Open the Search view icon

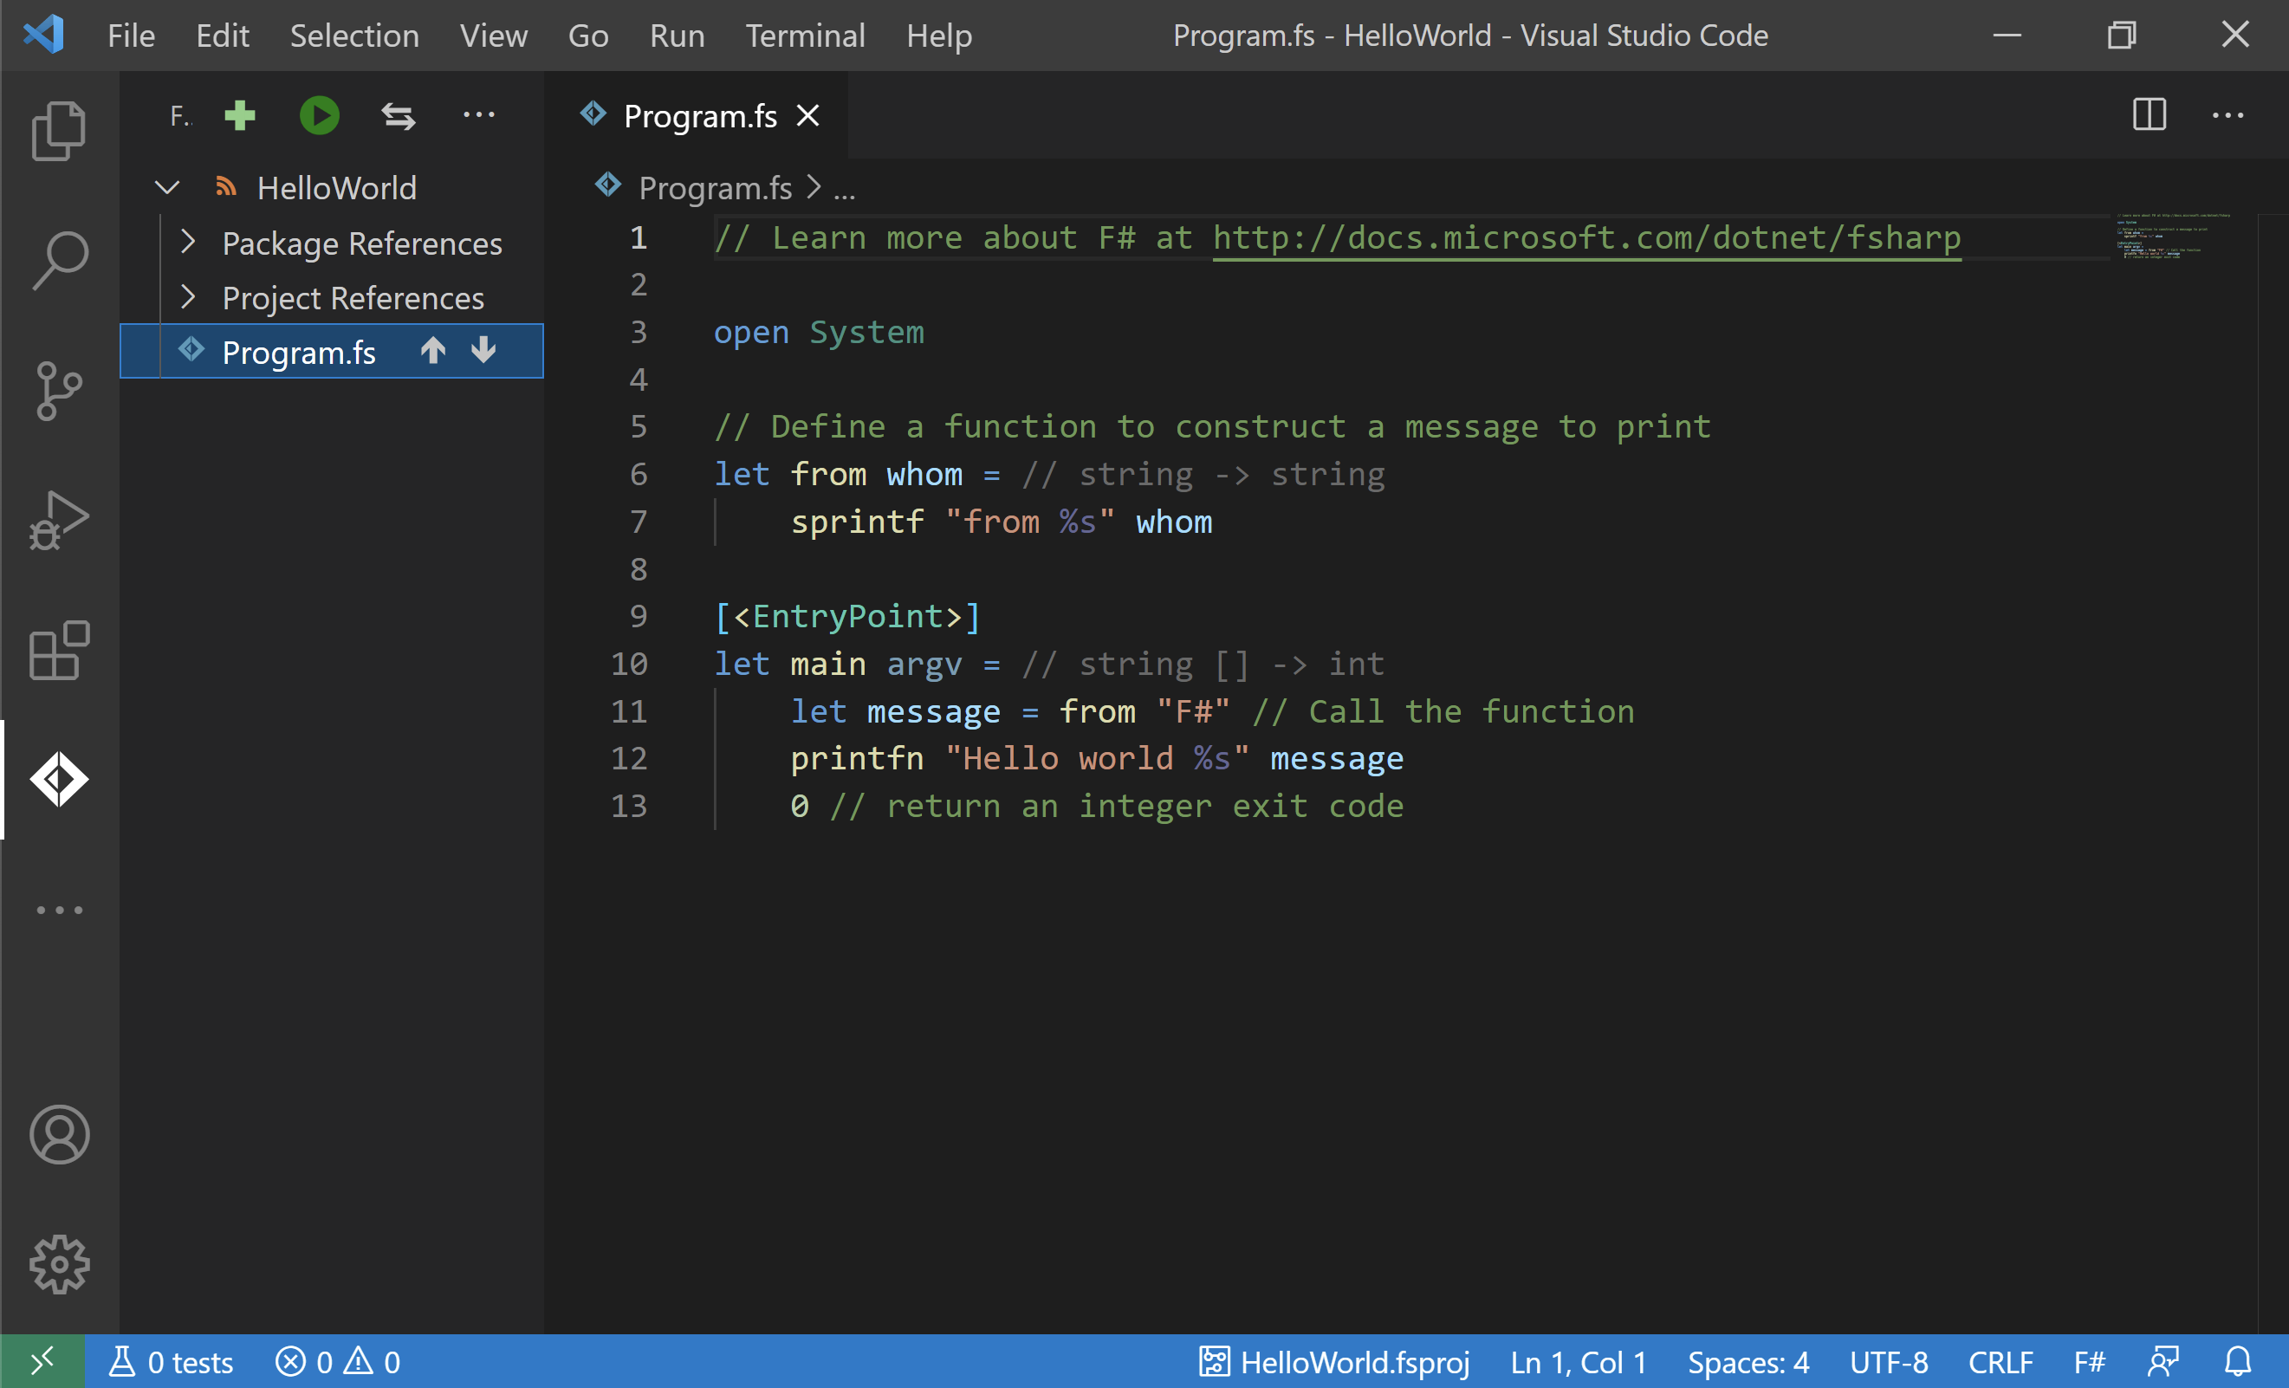click(59, 261)
